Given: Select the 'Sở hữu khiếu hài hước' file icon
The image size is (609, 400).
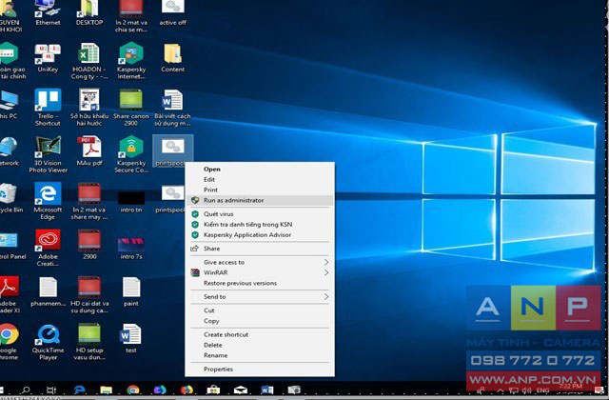Looking at the screenshot, I should pos(89,108).
